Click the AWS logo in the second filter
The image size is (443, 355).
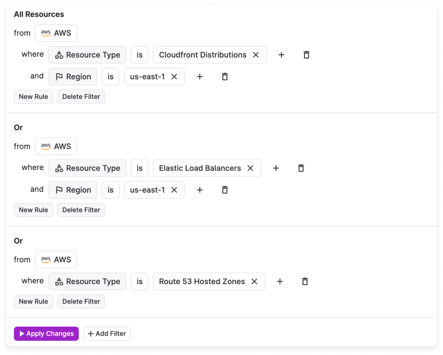point(46,146)
